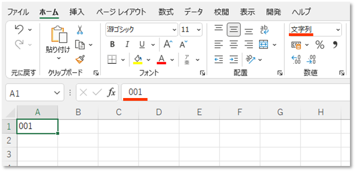
Task: Align text left icon
Action: coord(219,44)
